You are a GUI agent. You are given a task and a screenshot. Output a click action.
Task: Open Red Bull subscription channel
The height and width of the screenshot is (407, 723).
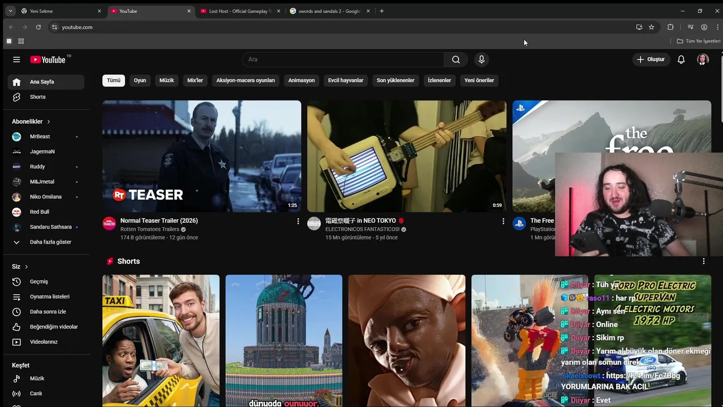46,212
